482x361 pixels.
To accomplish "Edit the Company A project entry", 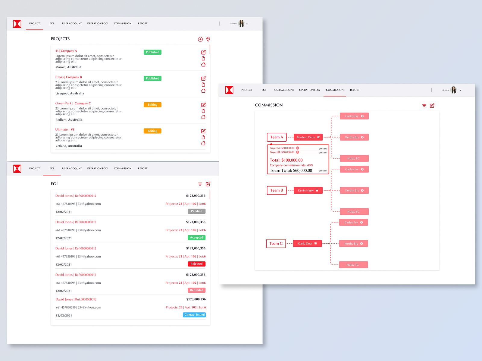I will 203,52.
